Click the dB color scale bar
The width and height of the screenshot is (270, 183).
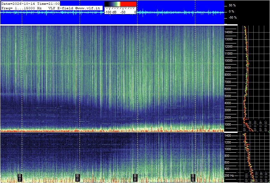120,4
